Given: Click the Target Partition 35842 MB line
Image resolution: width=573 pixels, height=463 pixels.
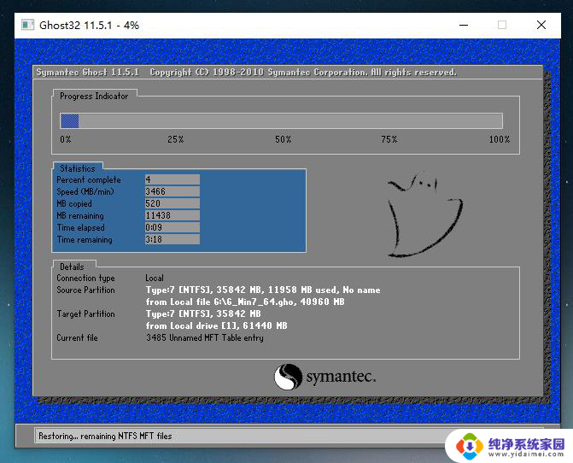Looking at the screenshot, I should point(203,314).
